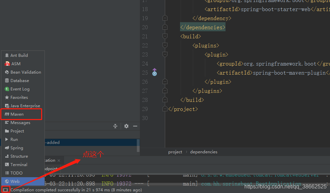Collapse the dependency closing tag fold on line 19

(165, 18)
